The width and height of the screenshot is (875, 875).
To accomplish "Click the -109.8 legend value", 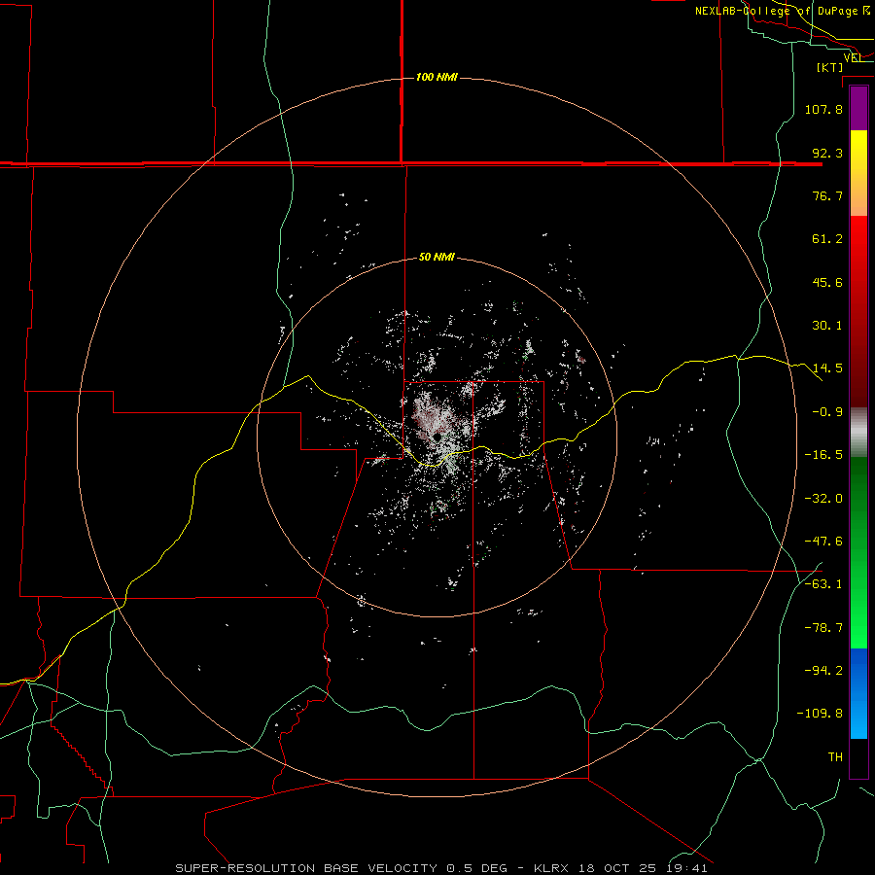I will pyautogui.click(x=820, y=714).
